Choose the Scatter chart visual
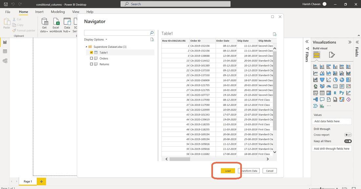Image resolution: width=361 pixels, height=189 pixels. coord(329,80)
